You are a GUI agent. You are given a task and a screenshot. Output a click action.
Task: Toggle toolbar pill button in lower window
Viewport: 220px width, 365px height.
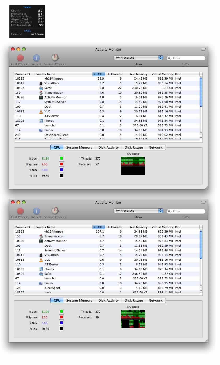(x=203, y=202)
